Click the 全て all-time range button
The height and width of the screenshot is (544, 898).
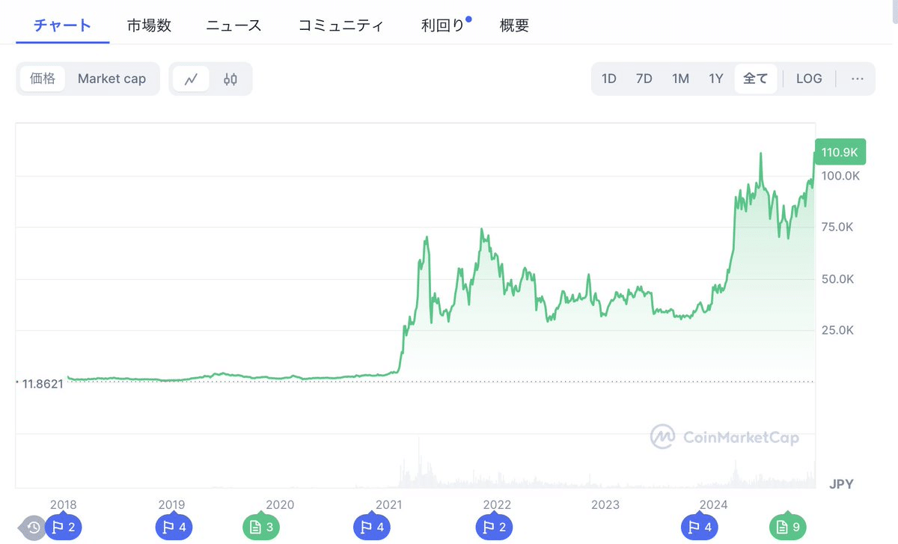755,78
